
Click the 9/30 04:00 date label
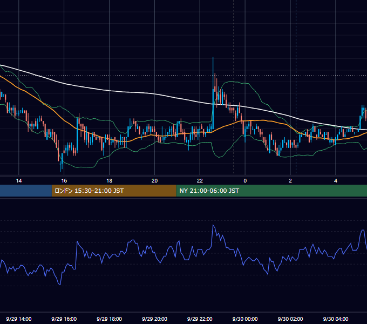coord(336,319)
